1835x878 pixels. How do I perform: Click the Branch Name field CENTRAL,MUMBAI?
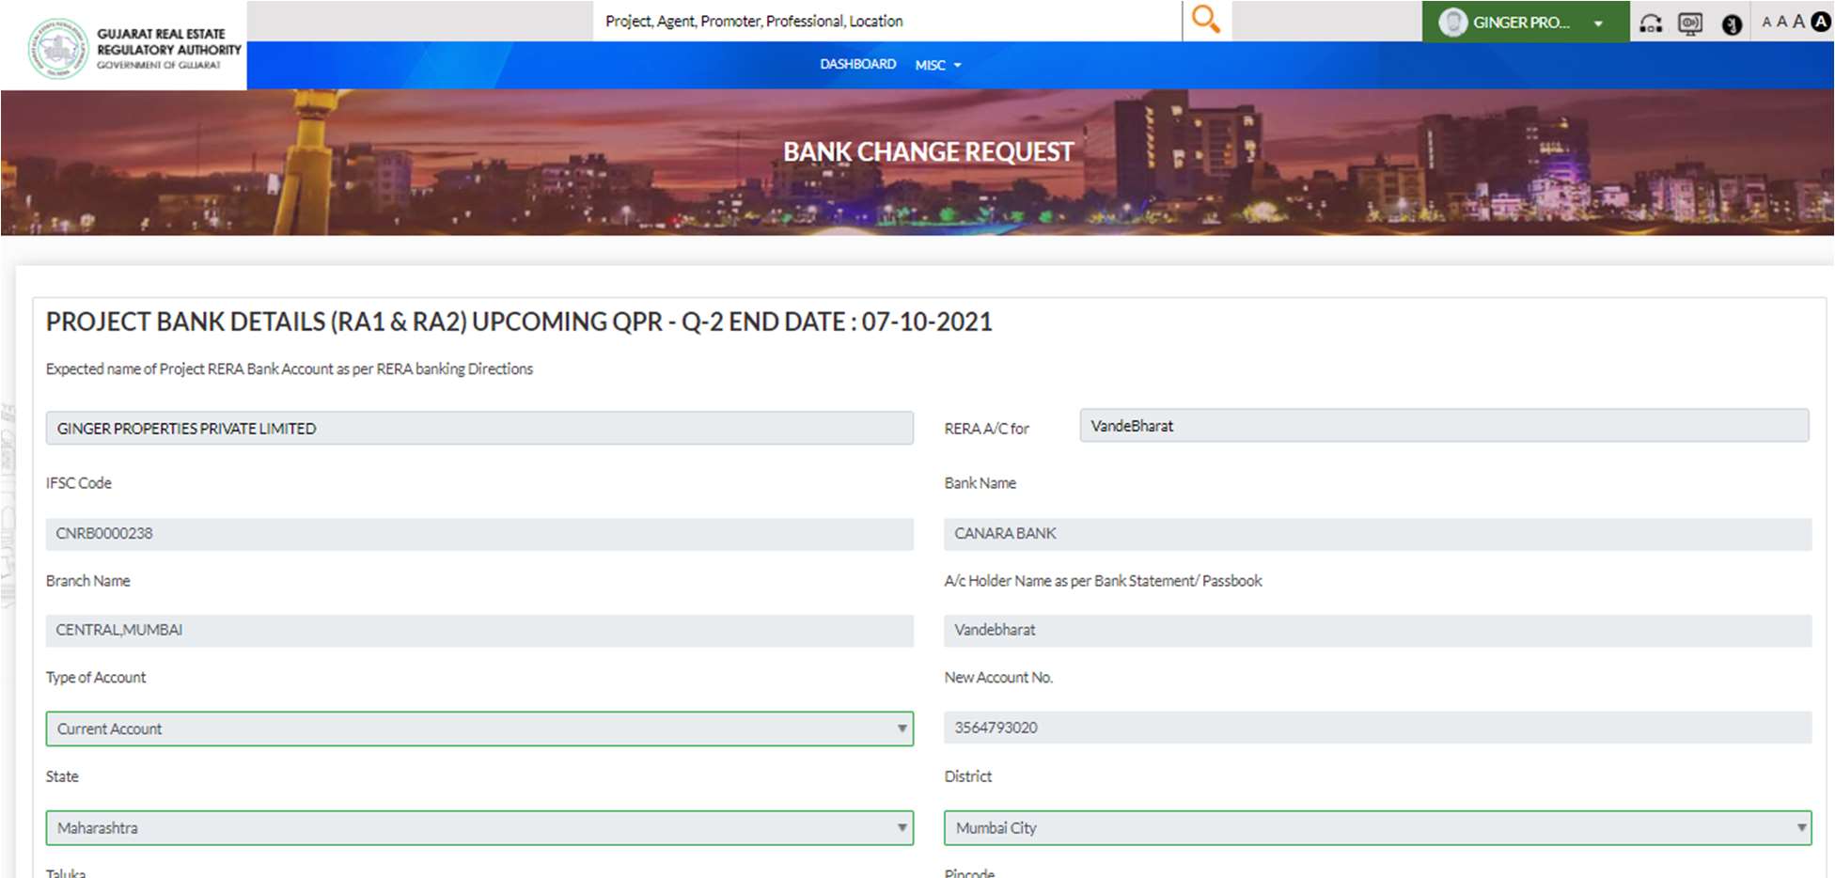(479, 631)
